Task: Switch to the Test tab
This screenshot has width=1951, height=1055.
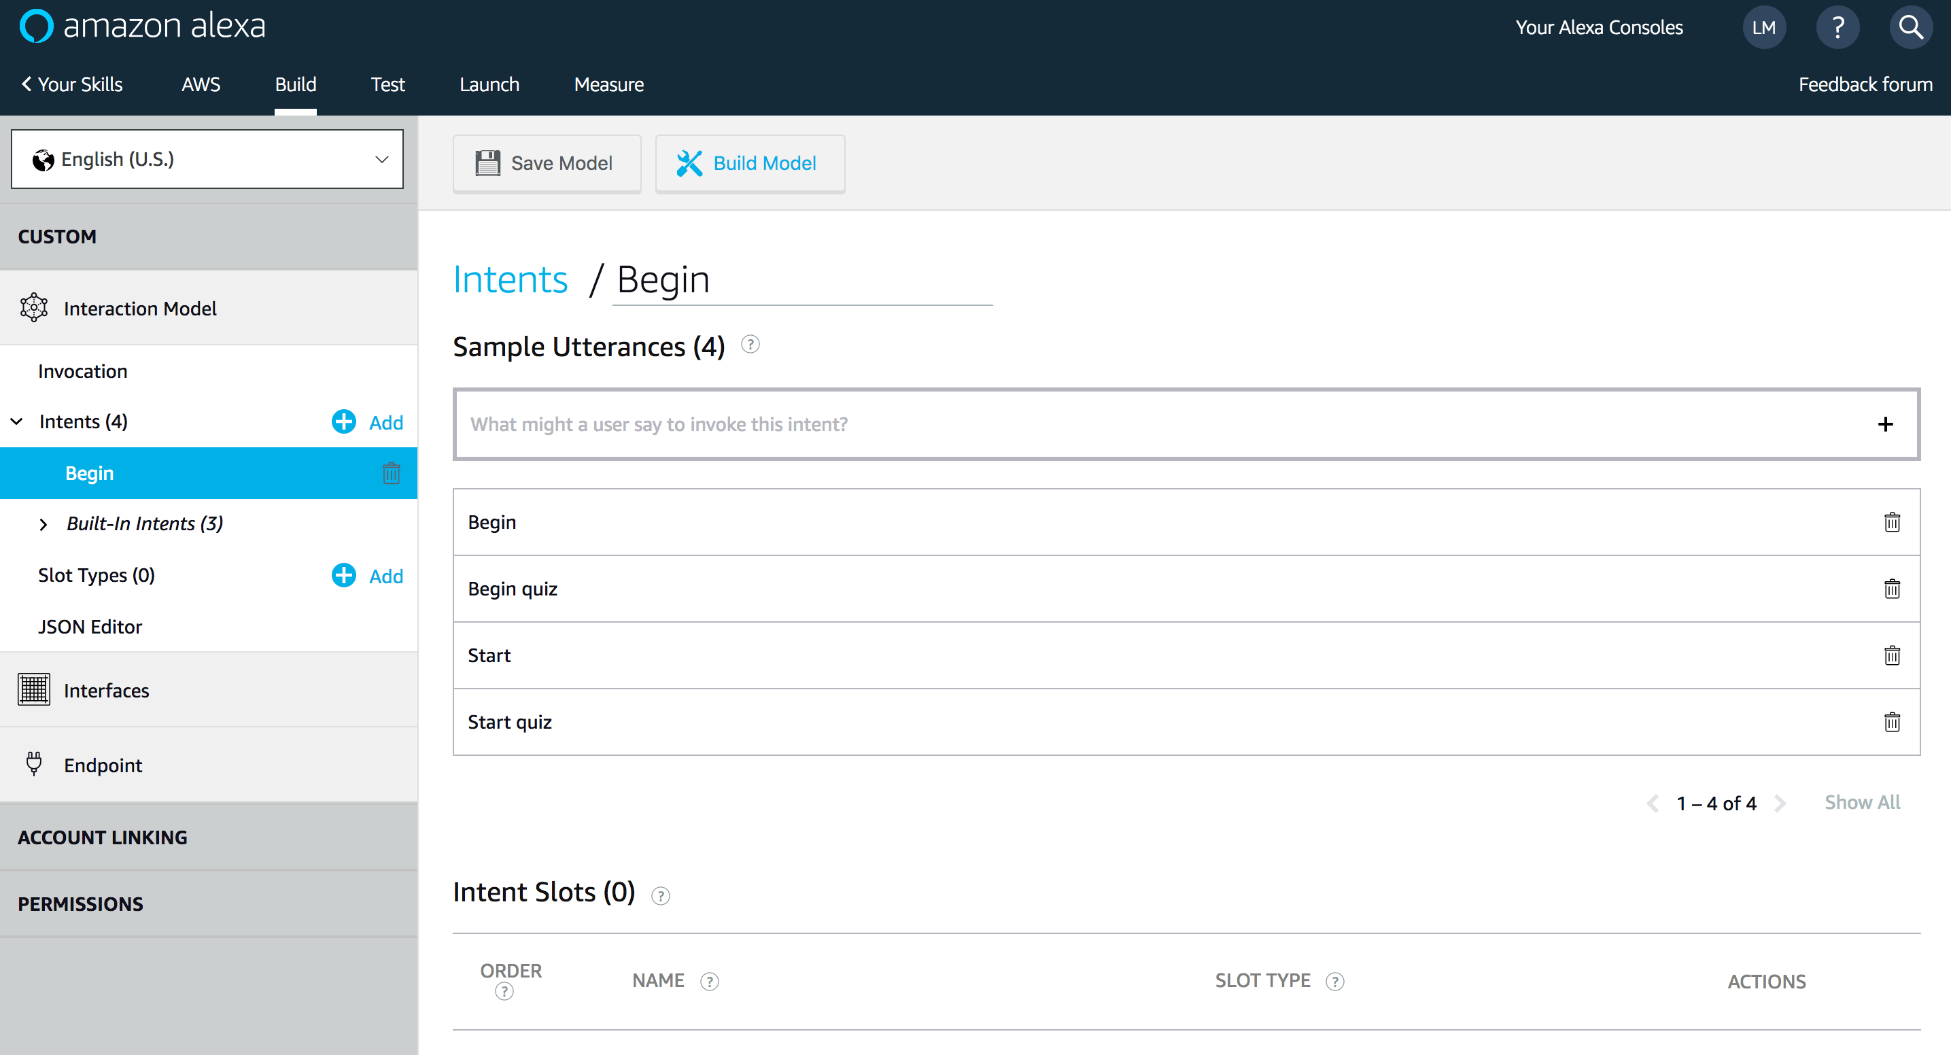Action: click(x=387, y=85)
